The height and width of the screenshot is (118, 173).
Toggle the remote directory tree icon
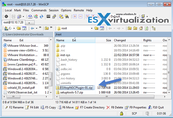tap(154, 28)
